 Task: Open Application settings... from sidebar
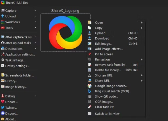coord(18,54)
